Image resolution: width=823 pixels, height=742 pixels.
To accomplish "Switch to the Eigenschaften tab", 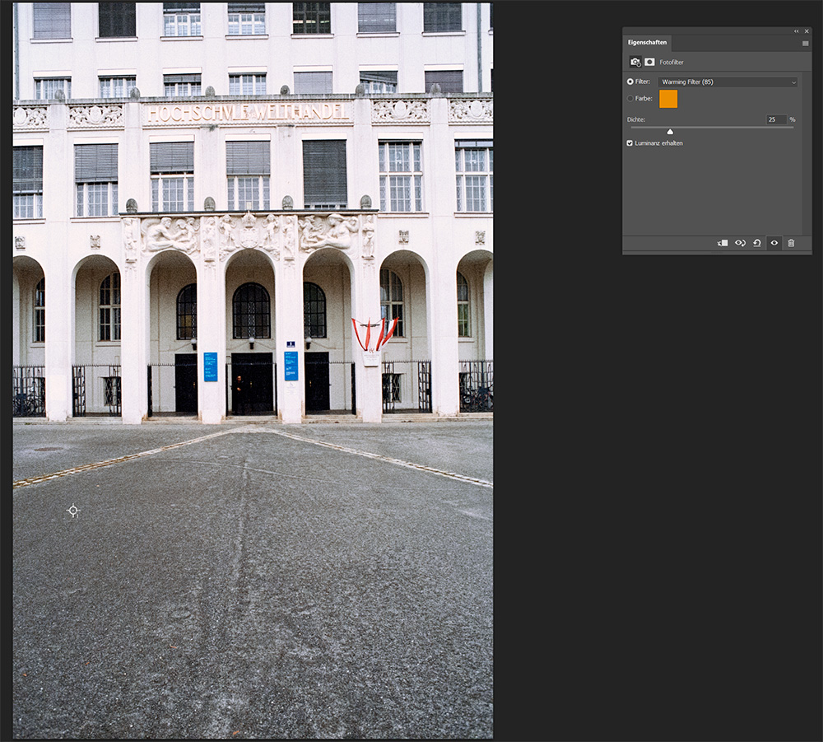I will (647, 43).
